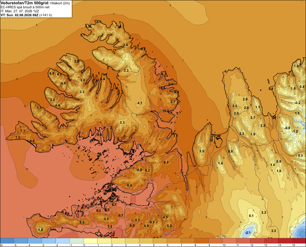Click the initial time line 'IT: Mán. 27. 07. 2026 12Z'
The height and width of the screenshot is (247, 306).
click(20, 11)
